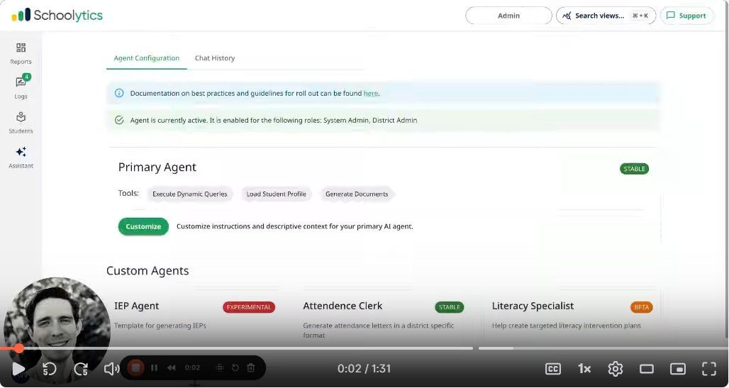Screen dimensions: 729x388
Task: Pause the recording overlay
Action: [155, 368]
